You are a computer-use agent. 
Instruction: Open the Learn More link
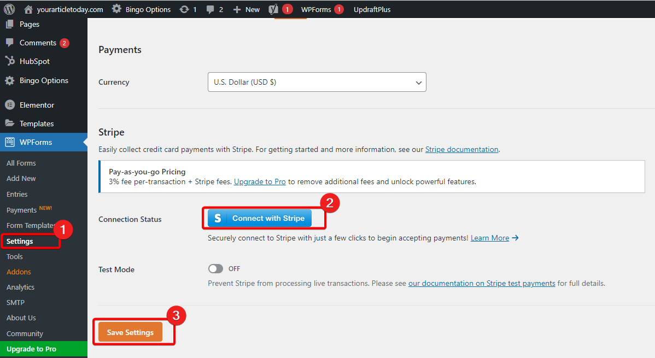[489, 238]
